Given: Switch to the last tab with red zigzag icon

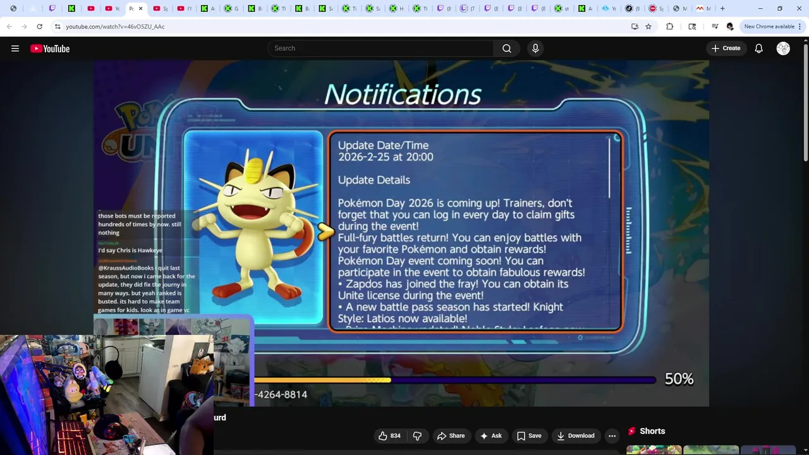Looking at the screenshot, I should point(703,9).
